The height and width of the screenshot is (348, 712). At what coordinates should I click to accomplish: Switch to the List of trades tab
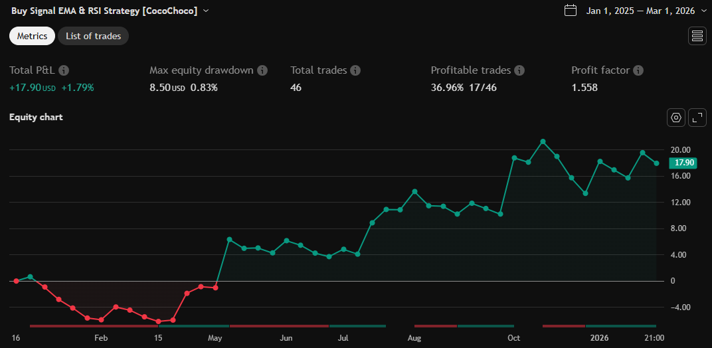93,36
